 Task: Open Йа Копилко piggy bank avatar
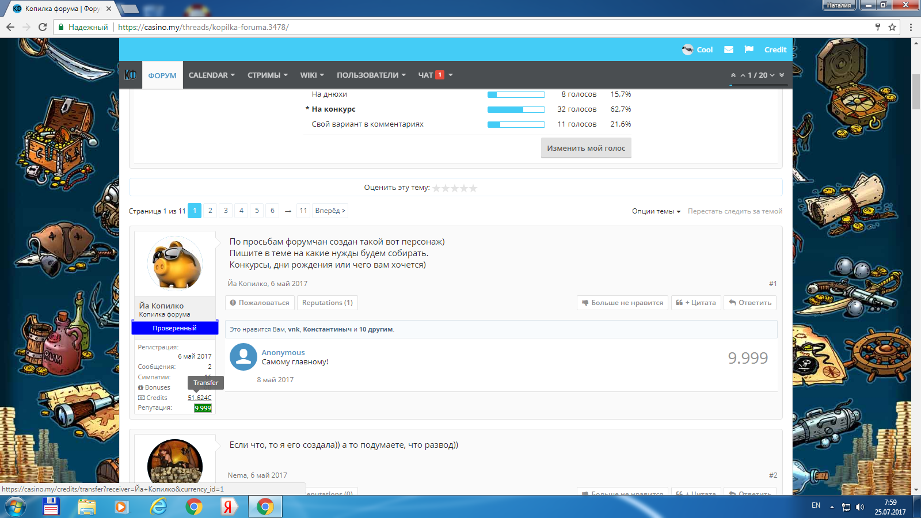coord(175,264)
